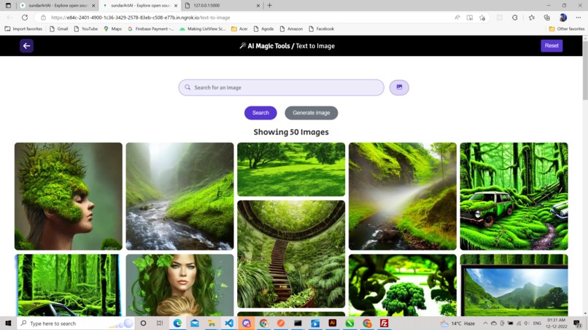Open Visual Studio Code from the taskbar
Viewport: 588px width, 330px height.
(229, 323)
